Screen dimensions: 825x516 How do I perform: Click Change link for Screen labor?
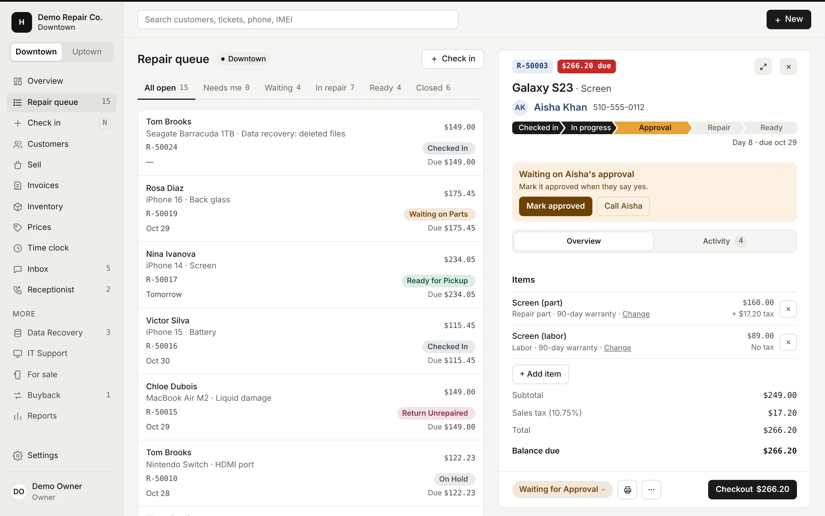click(x=617, y=348)
